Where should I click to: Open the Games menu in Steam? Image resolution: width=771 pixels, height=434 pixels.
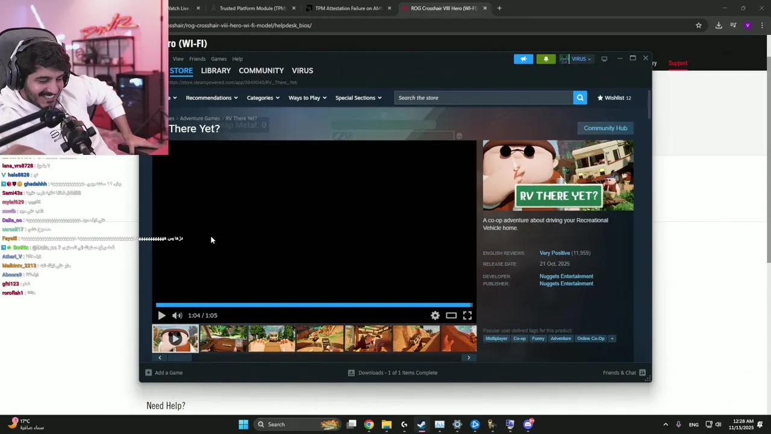click(219, 59)
